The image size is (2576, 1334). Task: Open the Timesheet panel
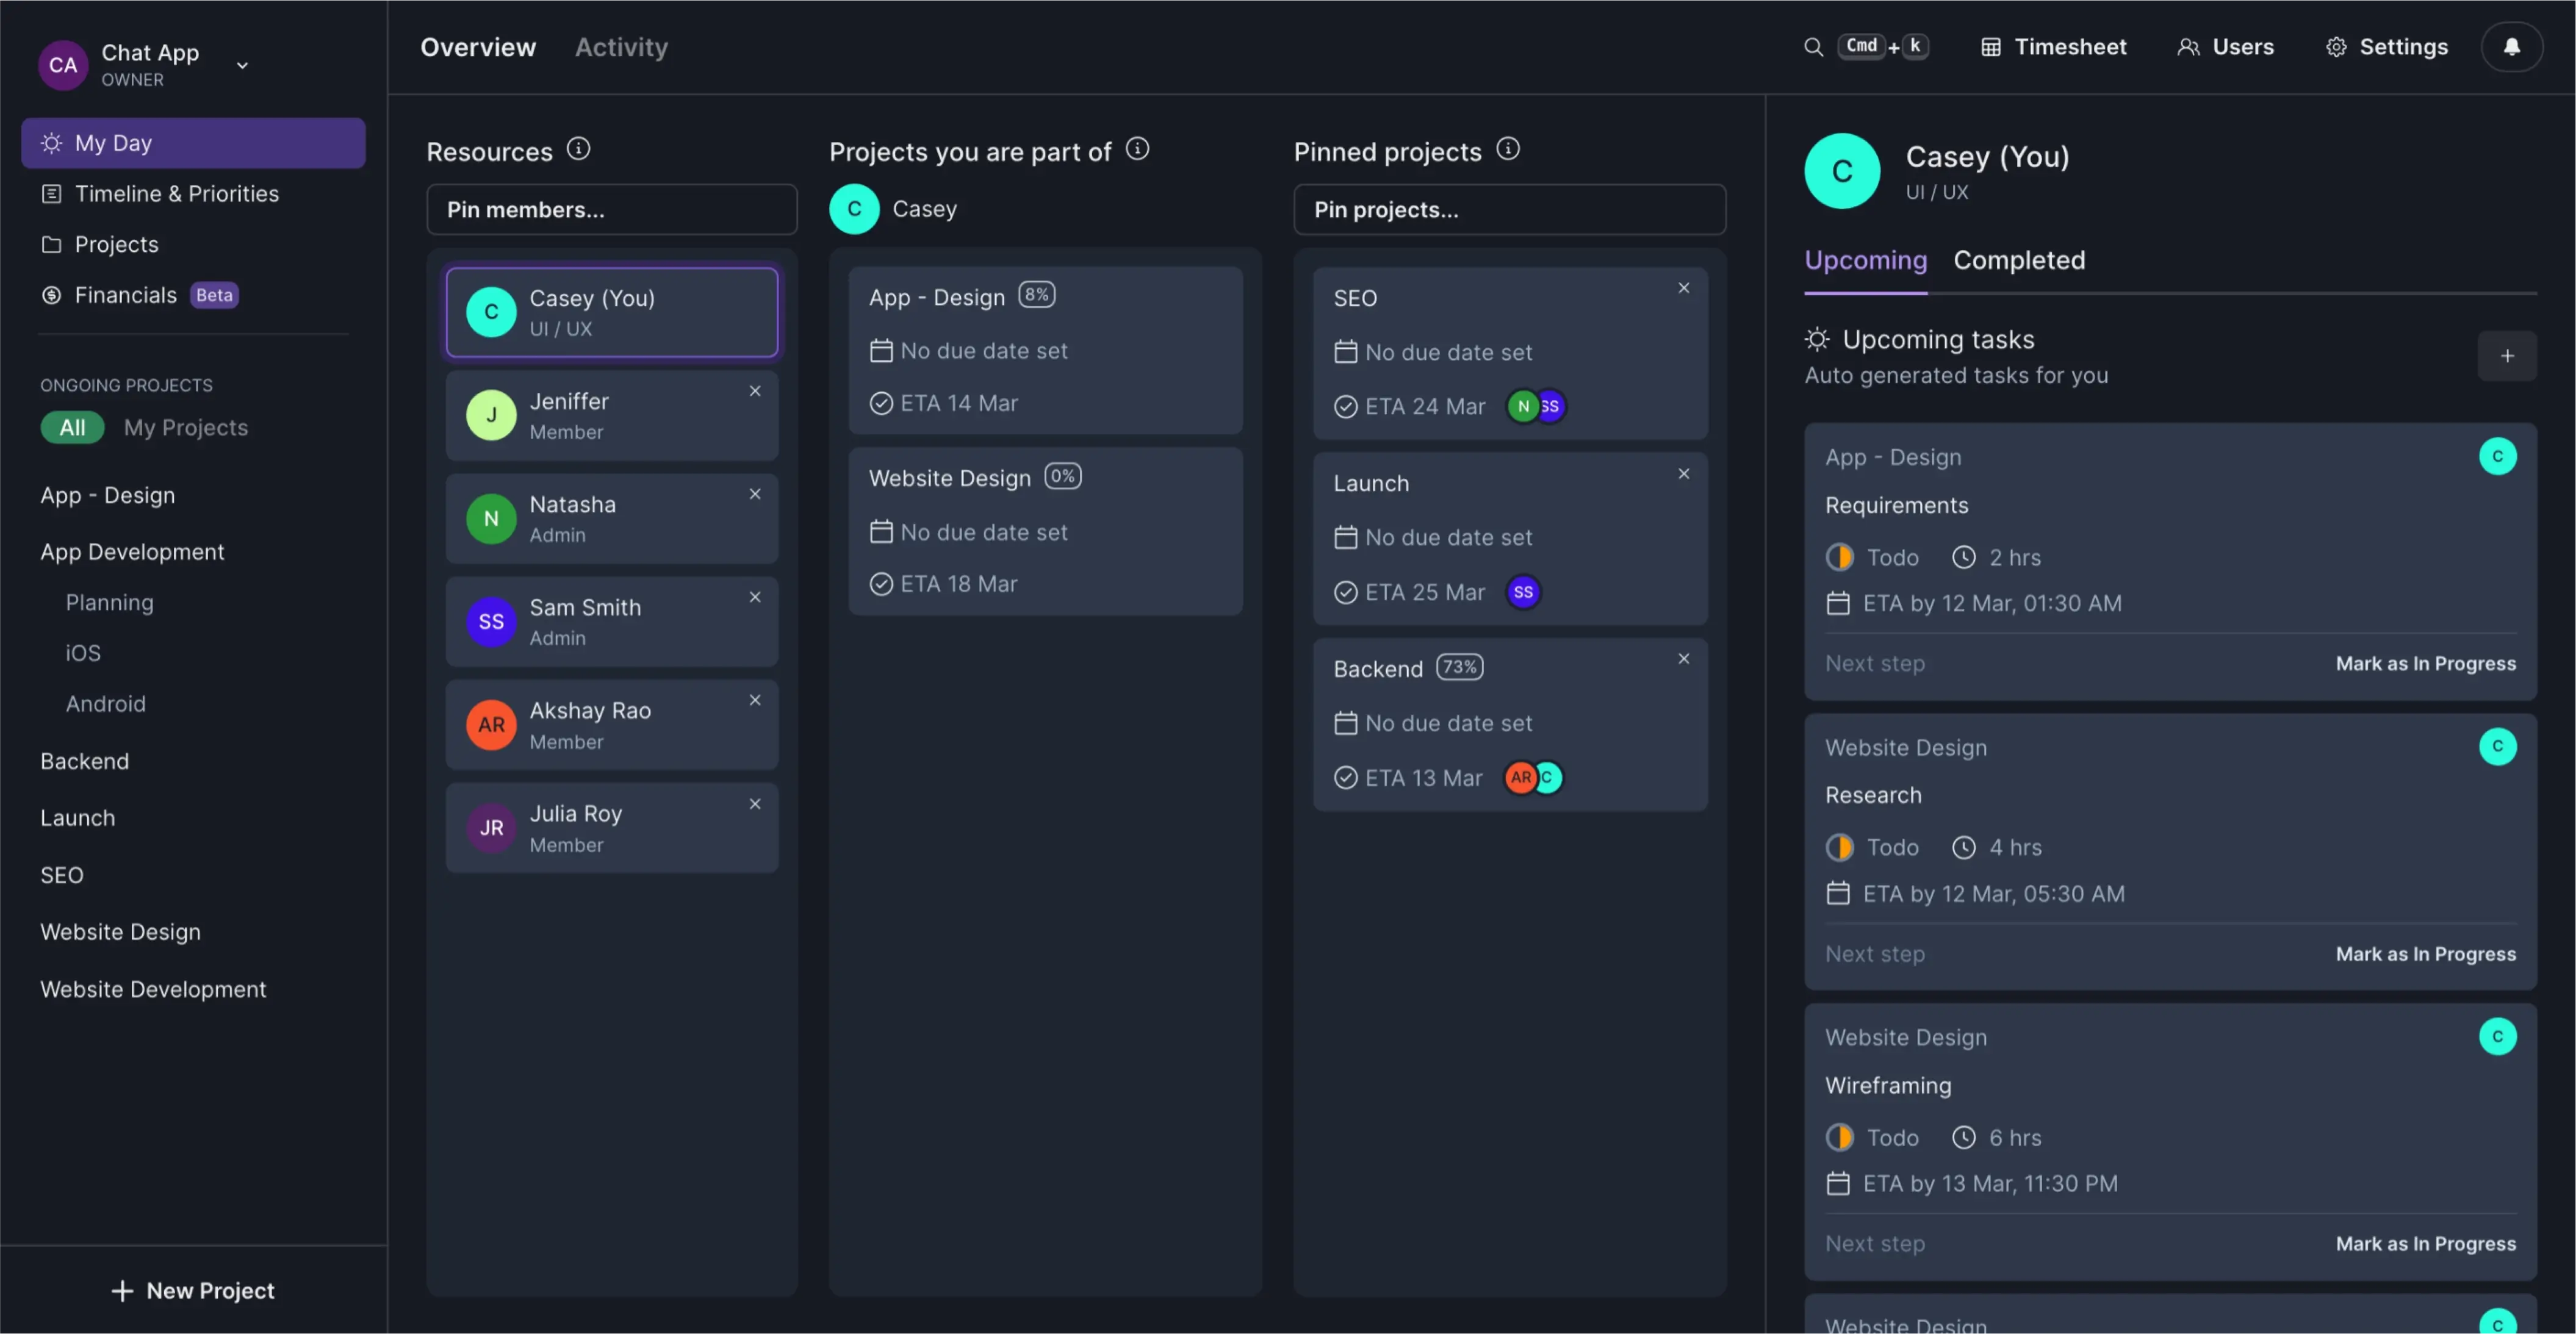(2052, 46)
